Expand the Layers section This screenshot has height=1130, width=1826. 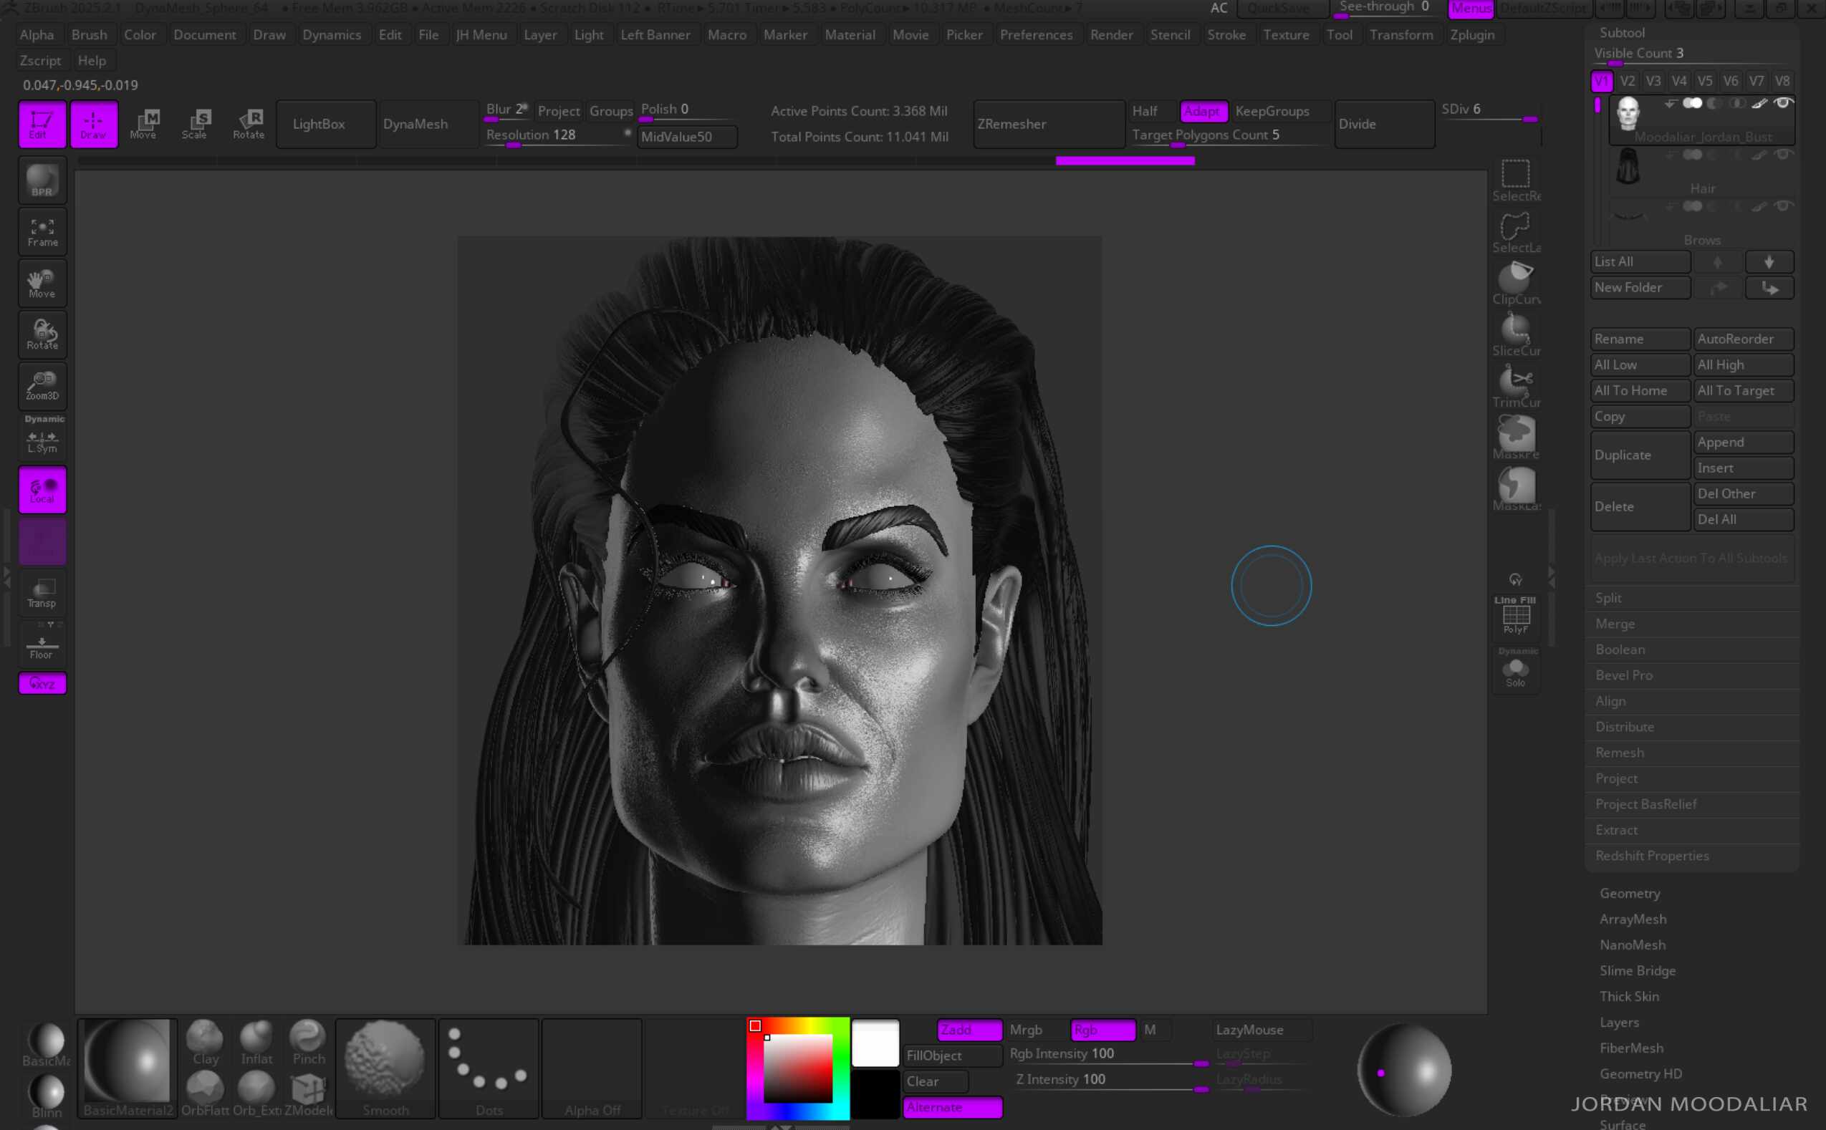pyautogui.click(x=1620, y=1022)
